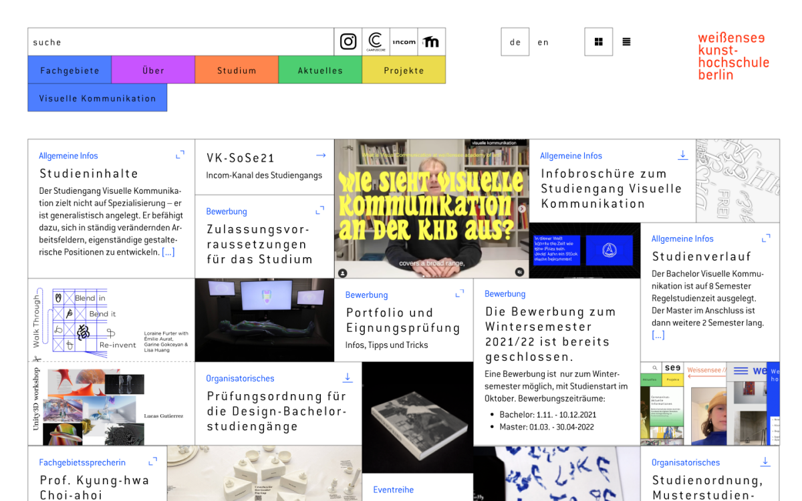Click the read-more [...] link in Studieninhalte
Viewport: 802px width, 501px height.
(168, 252)
